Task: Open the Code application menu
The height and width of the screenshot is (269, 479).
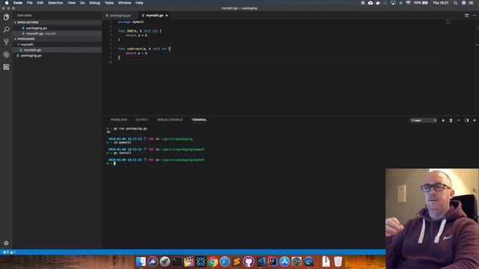Action: [18, 3]
